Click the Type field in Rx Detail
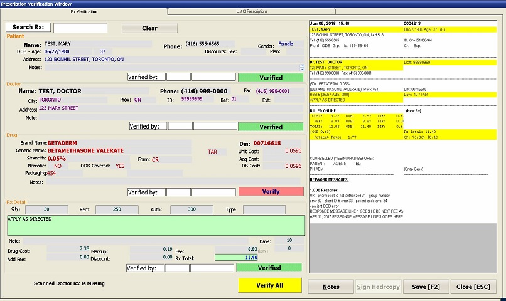The width and height of the screenshot is (506, 301). [264, 210]
